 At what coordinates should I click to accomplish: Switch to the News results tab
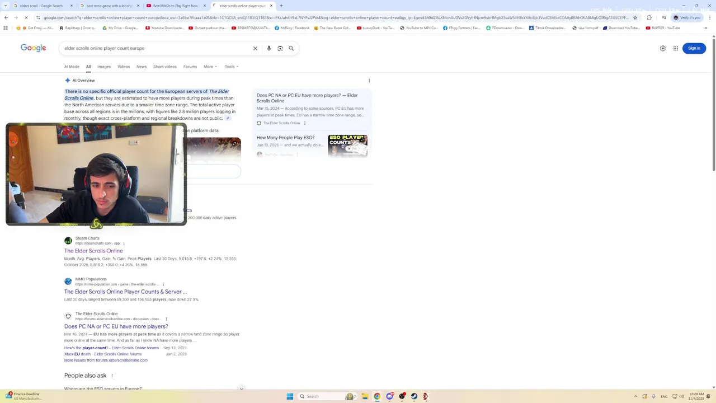[x=142, y=67]
